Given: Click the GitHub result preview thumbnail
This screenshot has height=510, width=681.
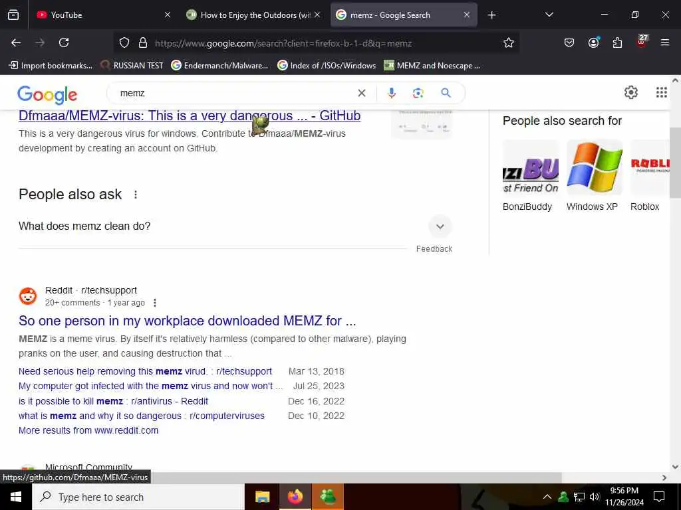Looking at the screenshot, I should coord(422,124).
